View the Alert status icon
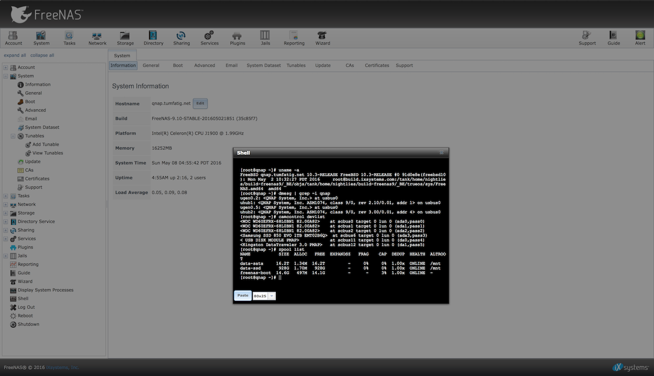 coord(640,38)
